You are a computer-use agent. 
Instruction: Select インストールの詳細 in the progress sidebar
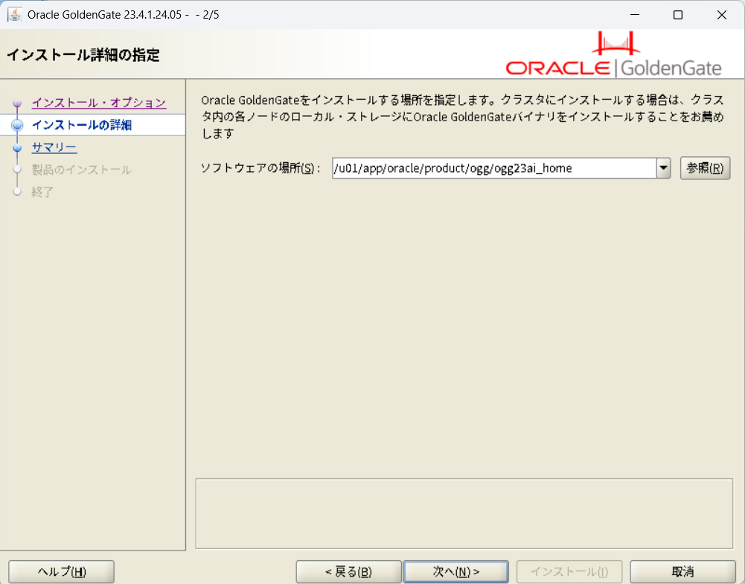coord(81,125)
